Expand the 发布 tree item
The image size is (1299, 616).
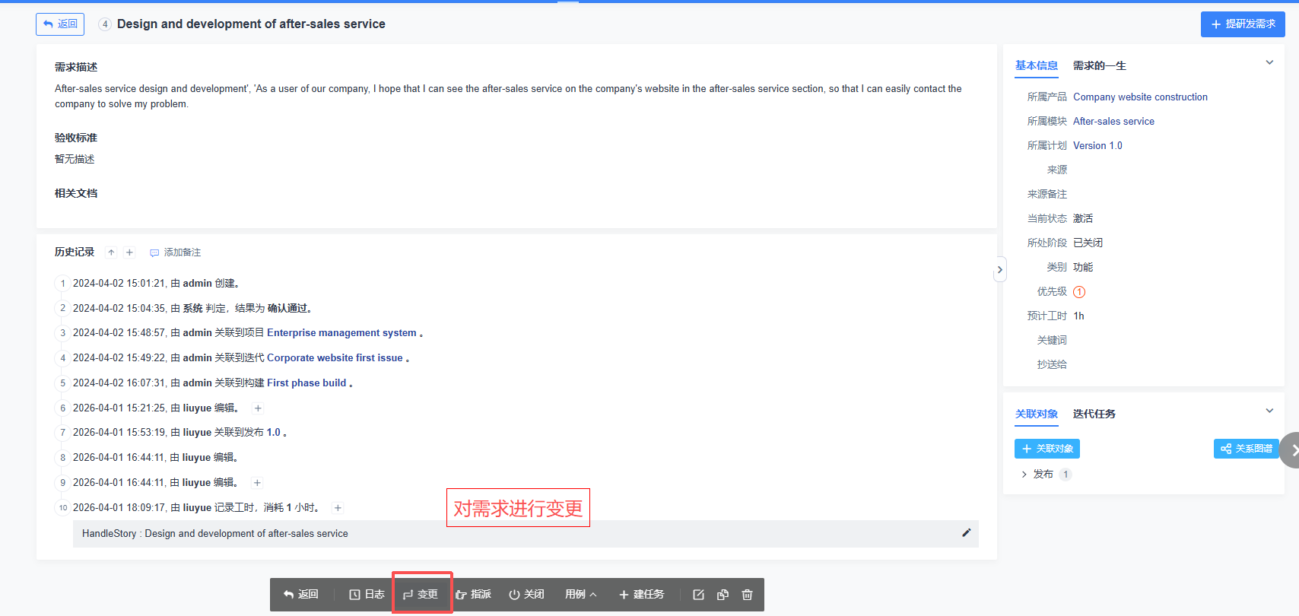(1024, 475)
